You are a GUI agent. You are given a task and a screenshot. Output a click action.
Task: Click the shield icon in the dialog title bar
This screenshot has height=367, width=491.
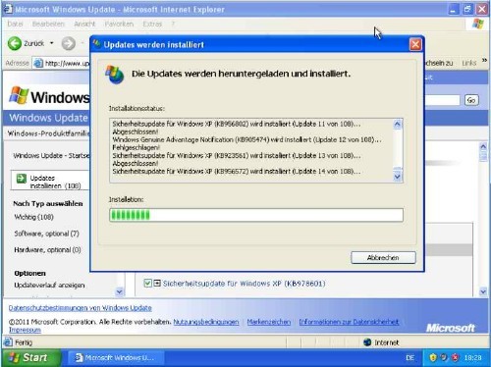tap(96, 44)
